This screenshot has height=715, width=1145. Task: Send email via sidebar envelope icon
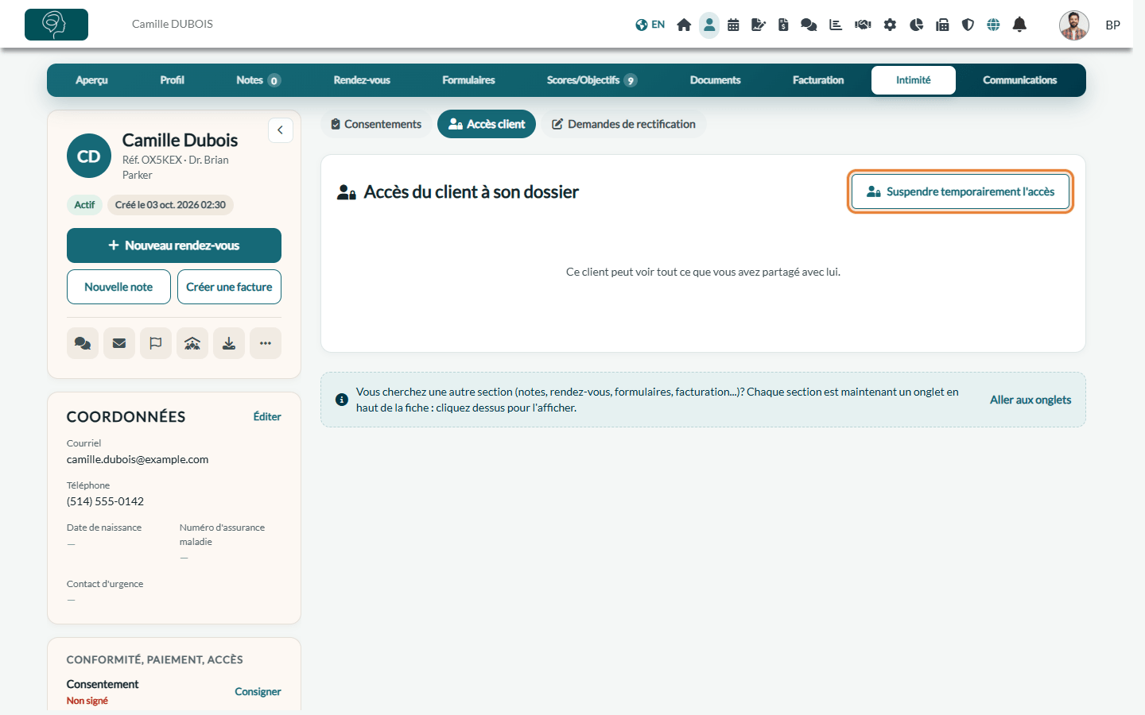(x=119, y=343)
